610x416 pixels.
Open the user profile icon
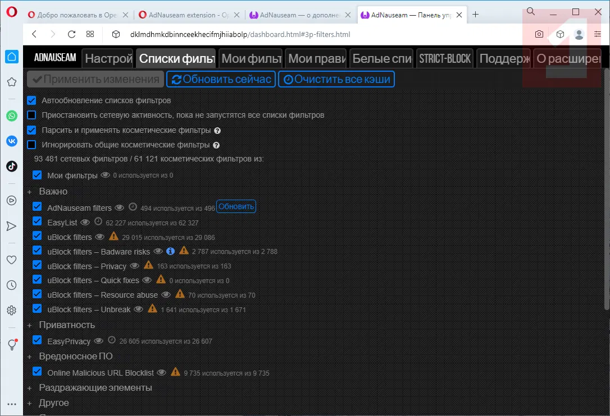coord(579,35)
